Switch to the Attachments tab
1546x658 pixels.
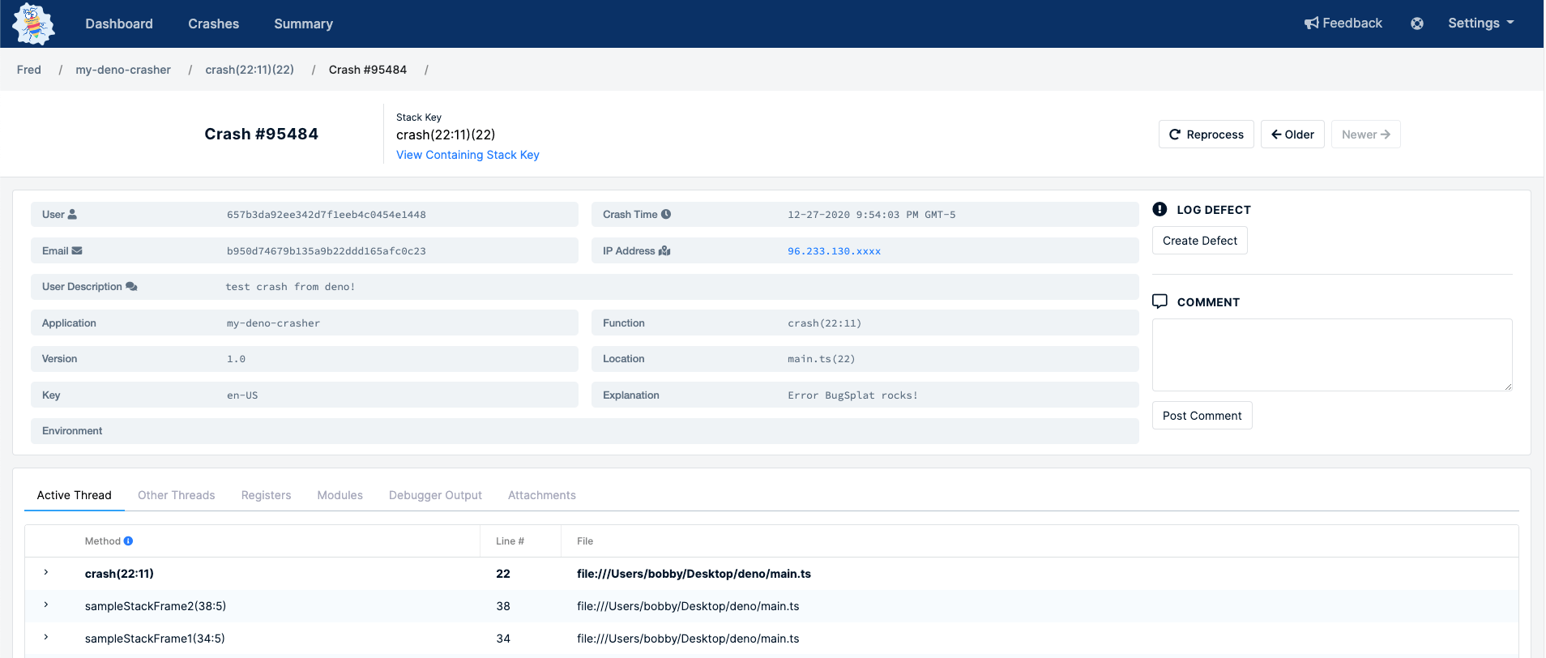tap(542, 495)
